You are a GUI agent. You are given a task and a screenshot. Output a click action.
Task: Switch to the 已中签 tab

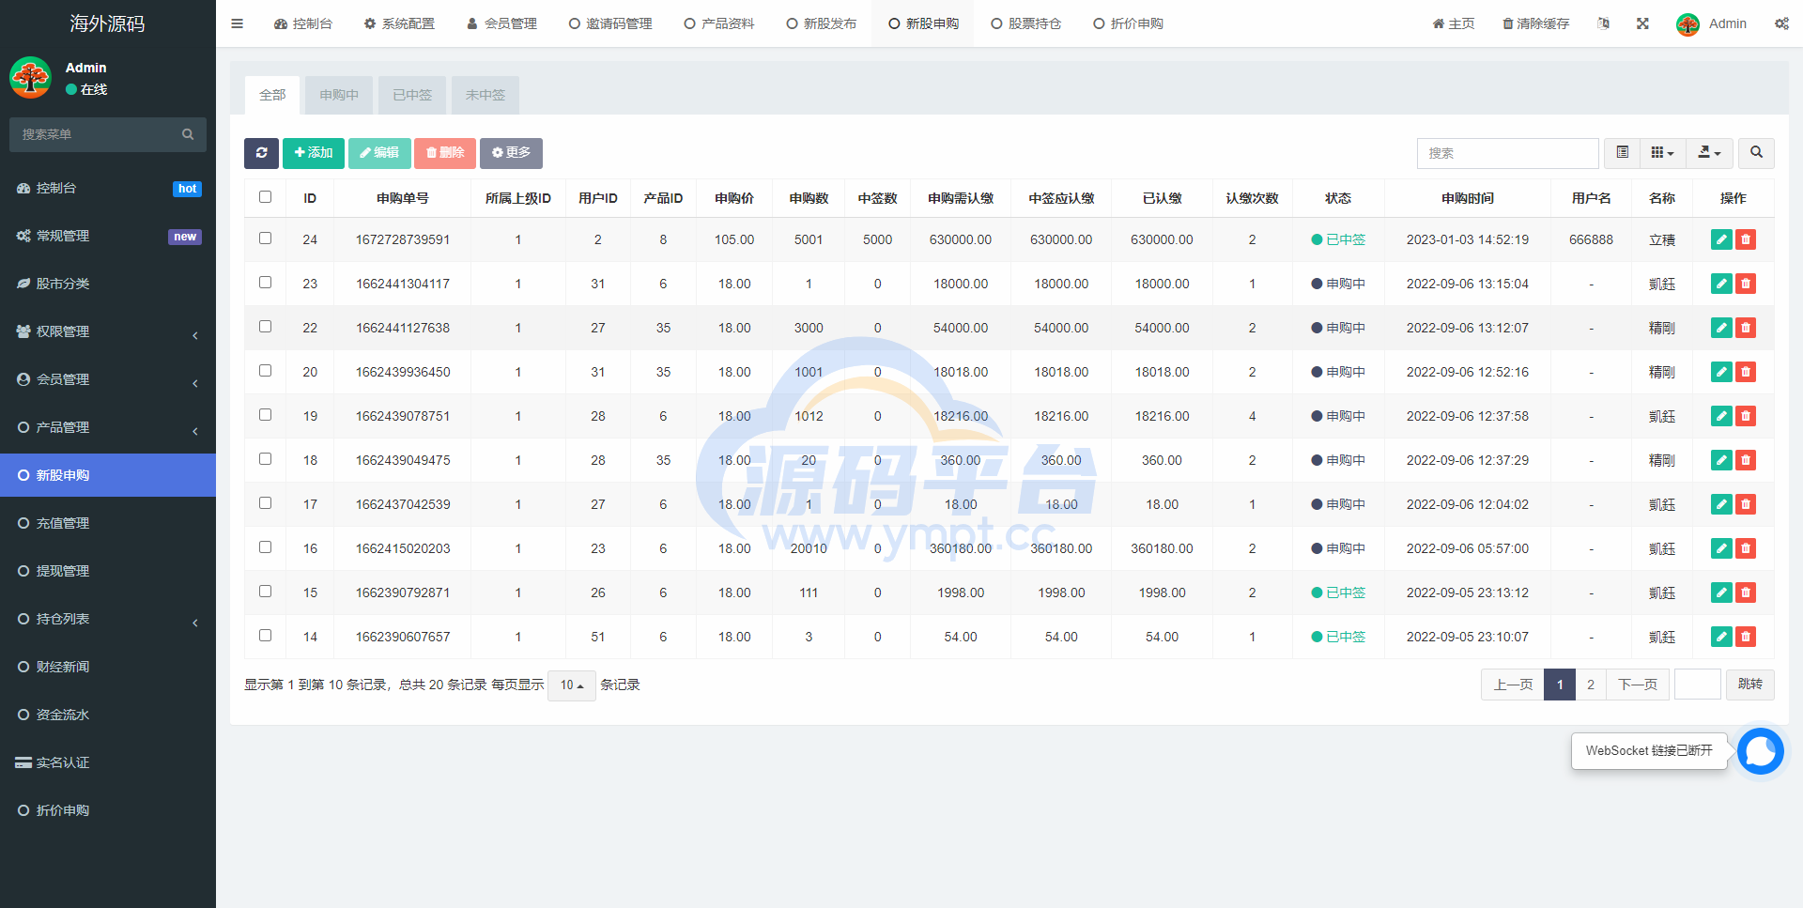pos(412,95)
